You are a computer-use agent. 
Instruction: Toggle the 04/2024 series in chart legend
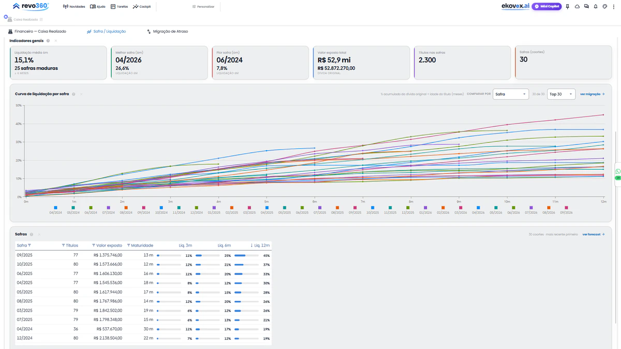56,210
